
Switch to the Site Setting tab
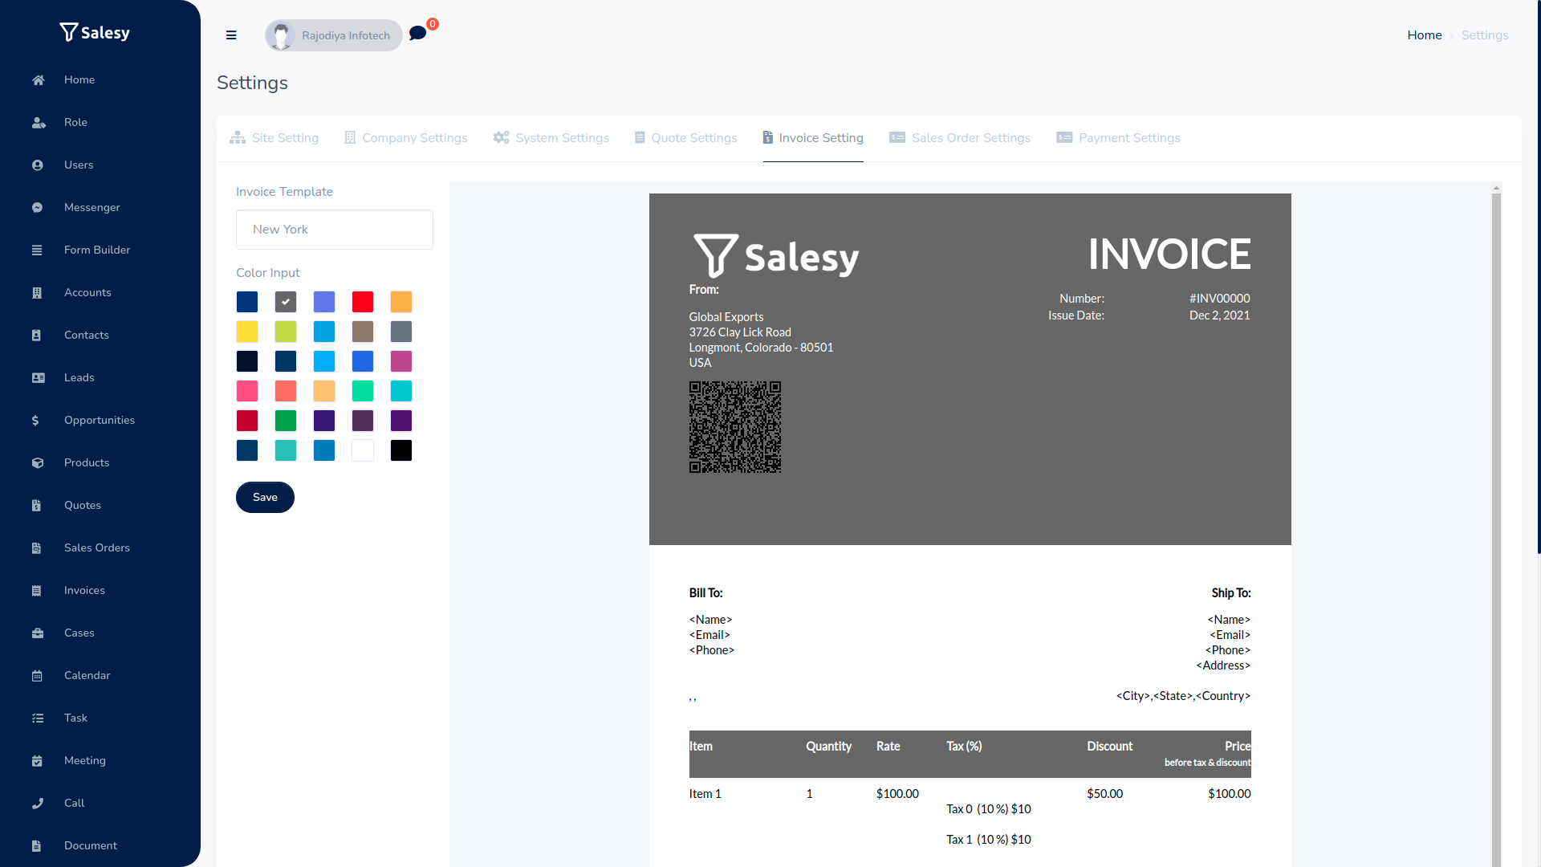[274, 138]
